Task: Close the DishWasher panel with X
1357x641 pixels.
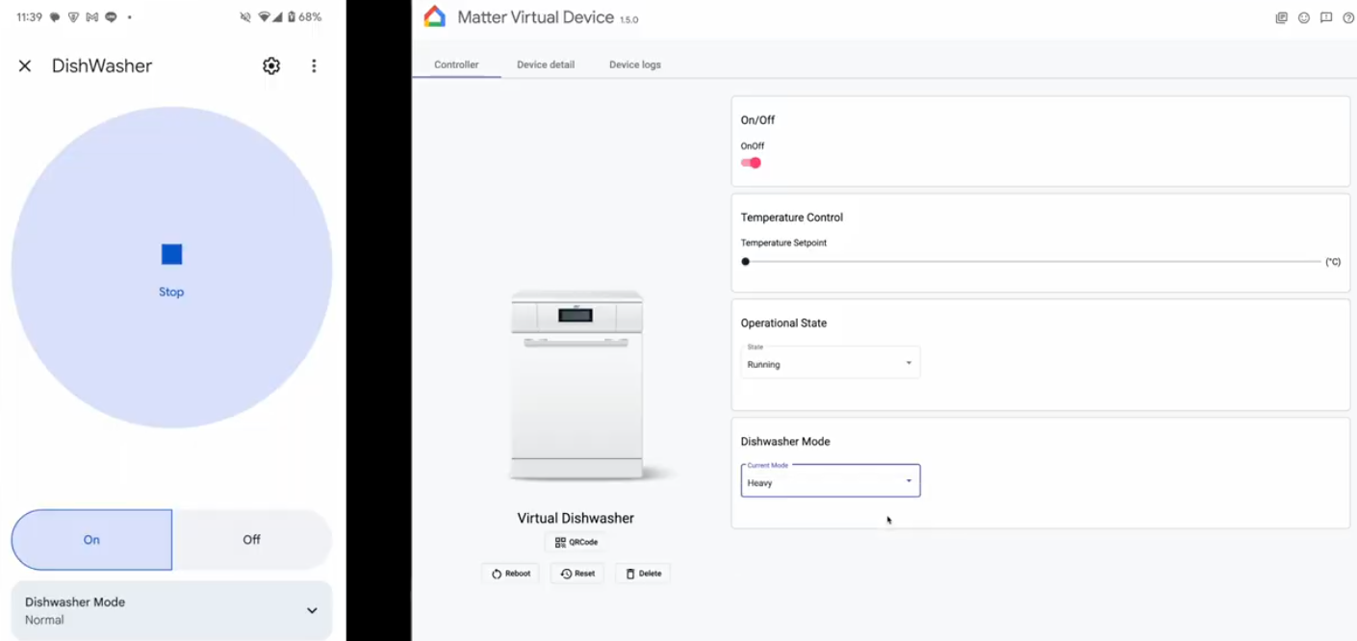Action: coord(25,65)
